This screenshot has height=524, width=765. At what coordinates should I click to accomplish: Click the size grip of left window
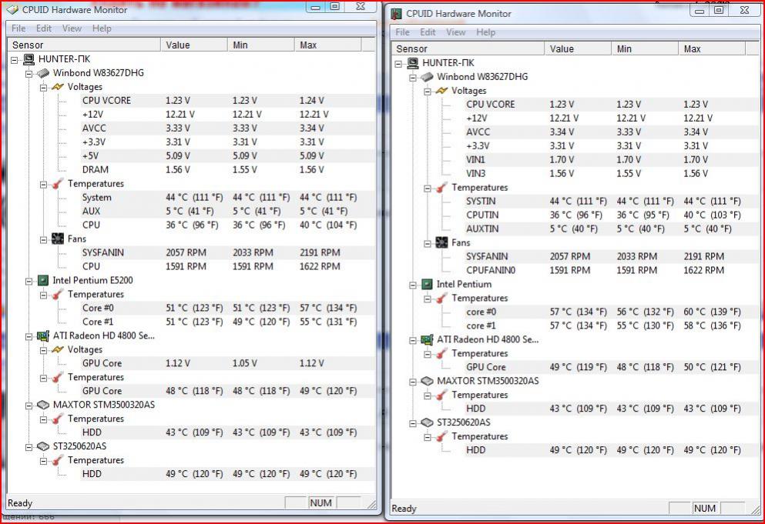click(372, 505)
